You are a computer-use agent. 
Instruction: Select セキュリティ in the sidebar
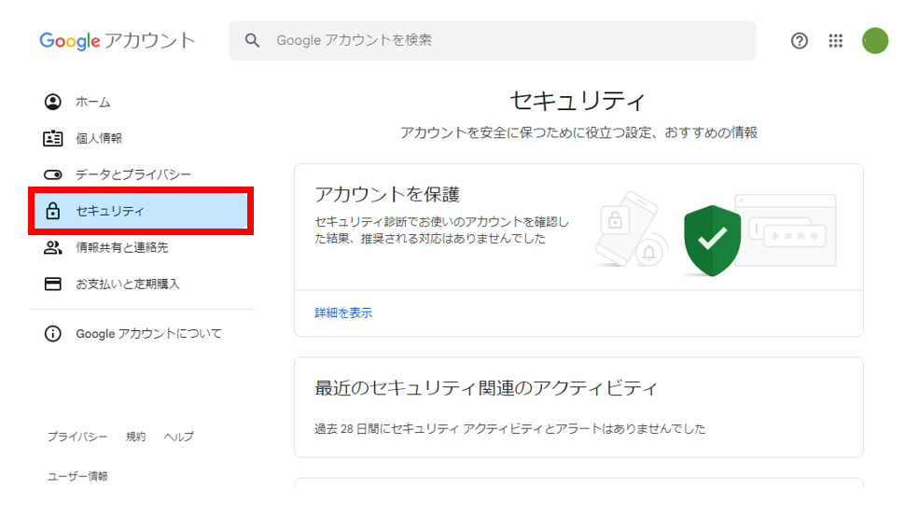(x=141, y=211)
